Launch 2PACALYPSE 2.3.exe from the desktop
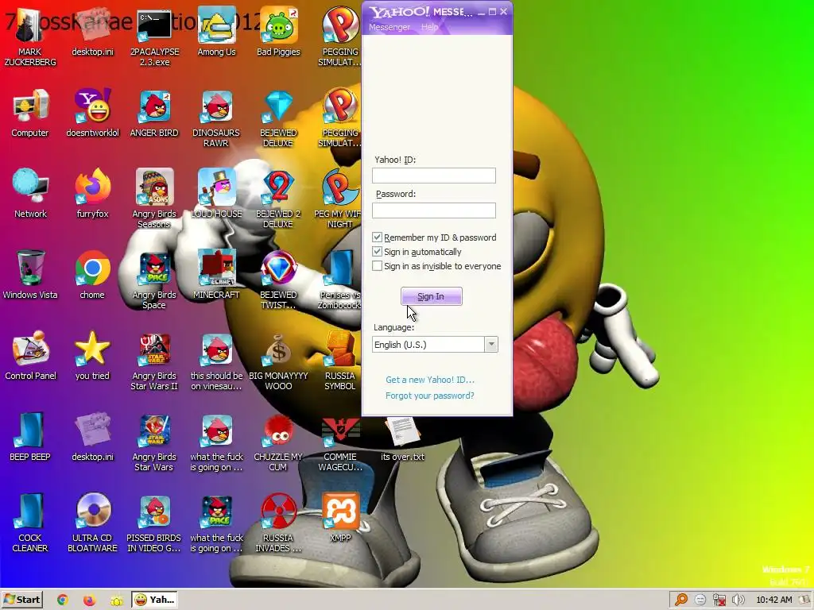The width and height of the screenshot is (814, 610). pyautogui.click(x=154, y=37)
